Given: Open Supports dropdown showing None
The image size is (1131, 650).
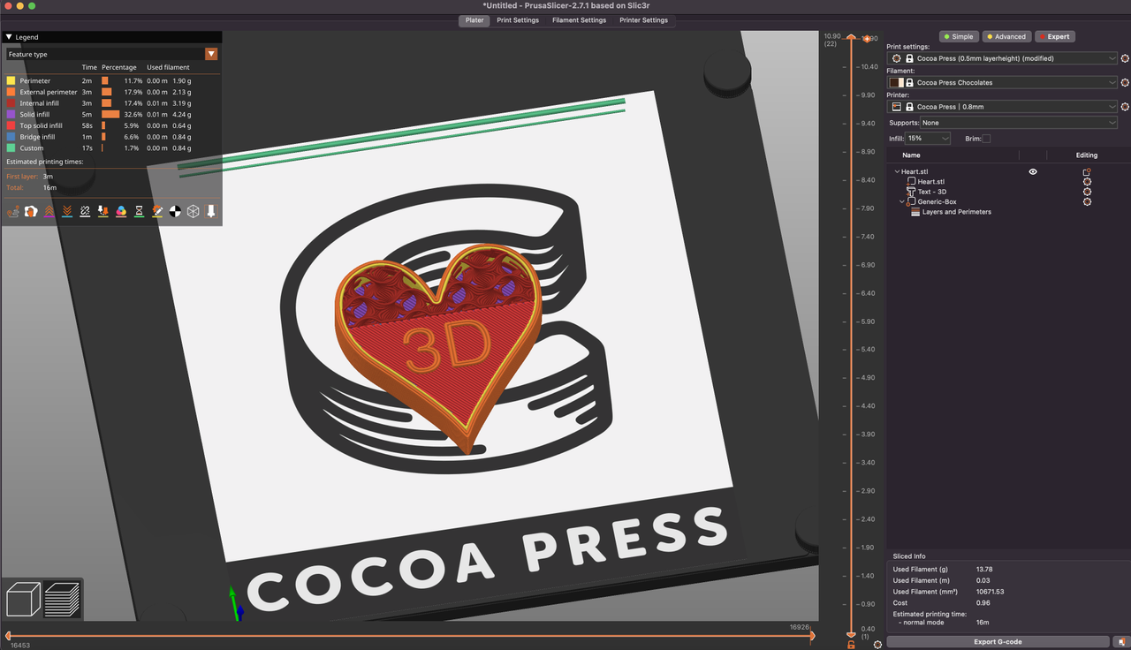Looking at the screenshot, I should (x=1020, y=123).
